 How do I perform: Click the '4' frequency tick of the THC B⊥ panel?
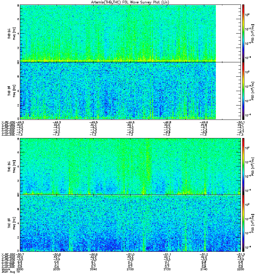pos(18,166)
